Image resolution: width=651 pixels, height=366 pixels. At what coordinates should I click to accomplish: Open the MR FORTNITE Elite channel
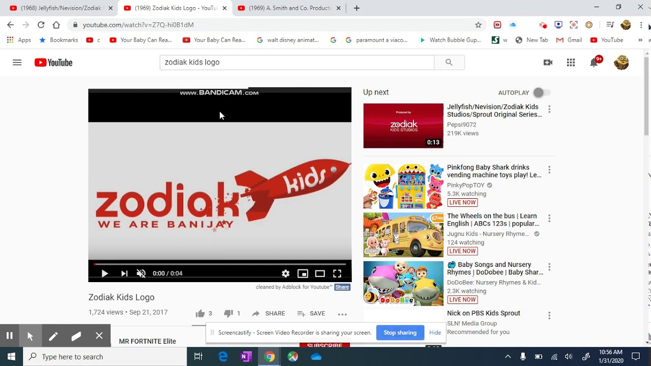(147, 341)
